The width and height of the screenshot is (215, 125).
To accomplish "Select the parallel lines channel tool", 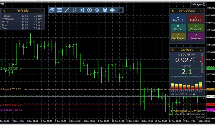I will [x=74, y=10].
